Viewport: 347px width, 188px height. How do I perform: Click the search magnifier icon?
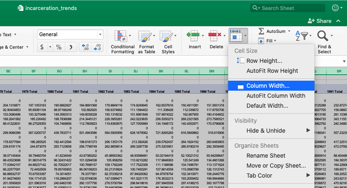click(255, 8)
